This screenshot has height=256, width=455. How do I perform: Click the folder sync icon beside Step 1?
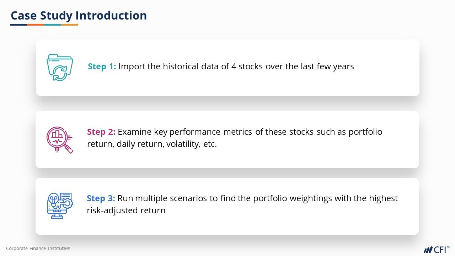coord(60,68)
